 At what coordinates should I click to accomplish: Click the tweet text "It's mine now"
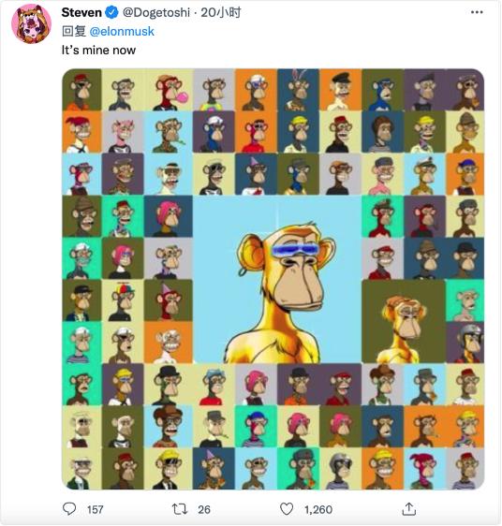(x=98, y=51)
